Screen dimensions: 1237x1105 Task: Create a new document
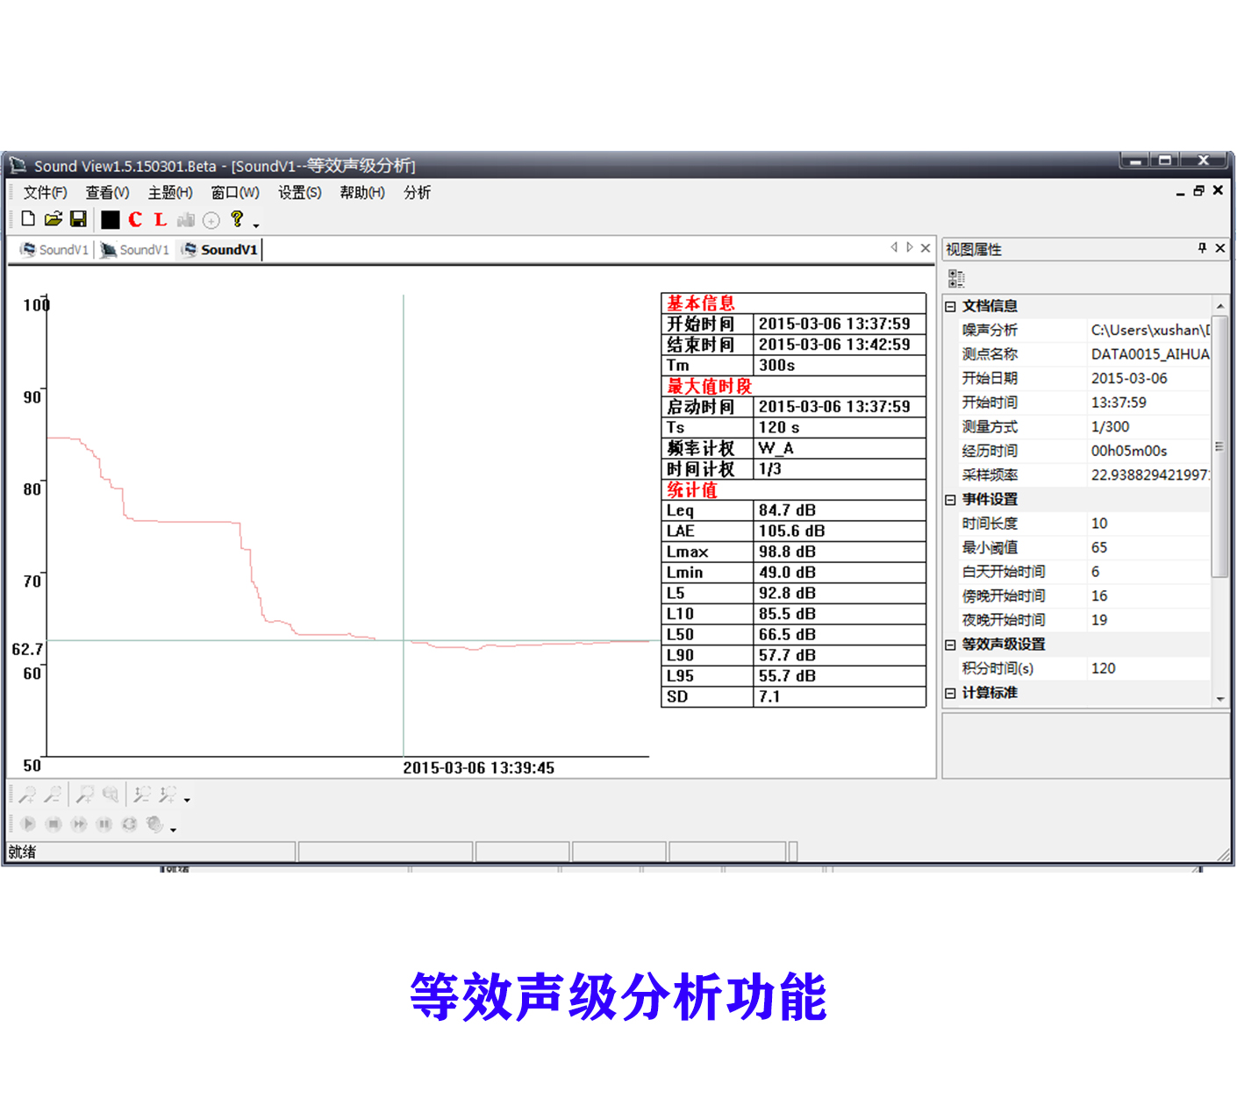pos(27,219)
